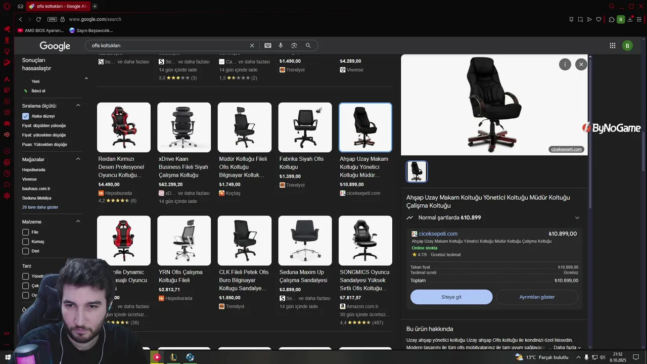This screenshot has width=647, height=364.
Task: Open Twitch in Opera sidebar
Action: [7, 90]
